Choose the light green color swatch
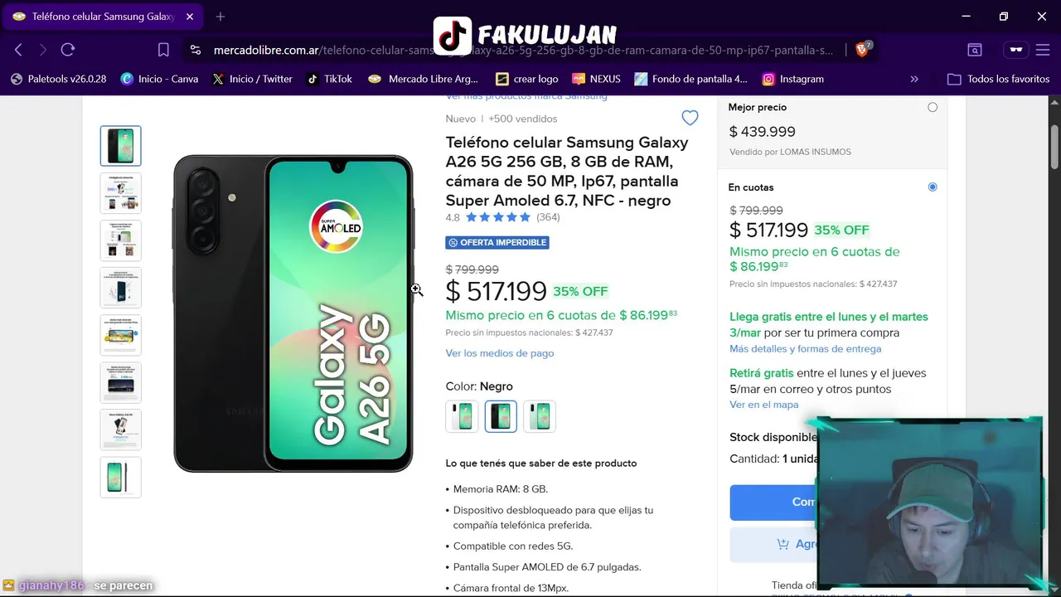Image resolution: width=1061 pixels, height=597 pixels. pos(540,416)
